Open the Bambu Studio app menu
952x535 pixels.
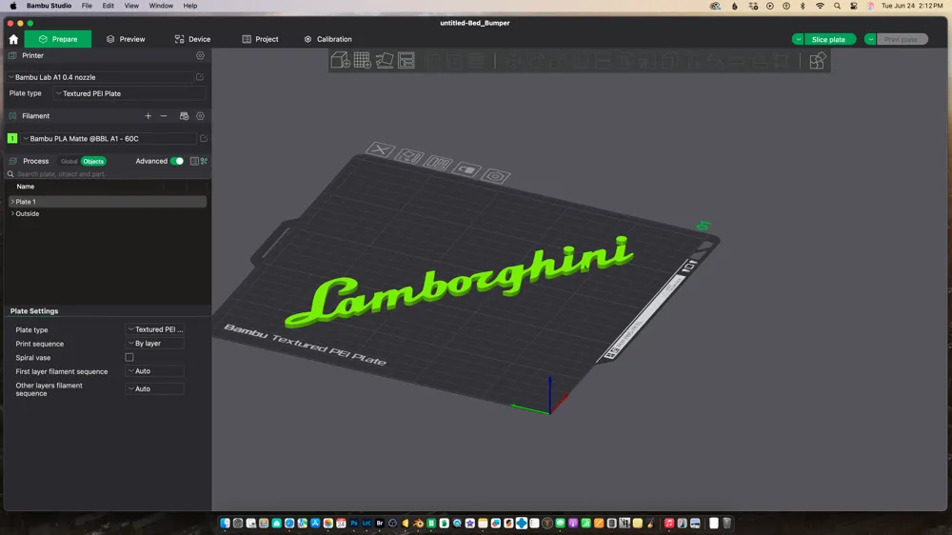tap(49, 6)
